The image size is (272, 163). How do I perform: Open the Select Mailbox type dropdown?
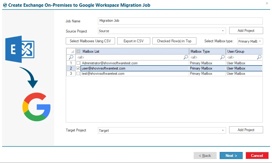coord(250,41)
